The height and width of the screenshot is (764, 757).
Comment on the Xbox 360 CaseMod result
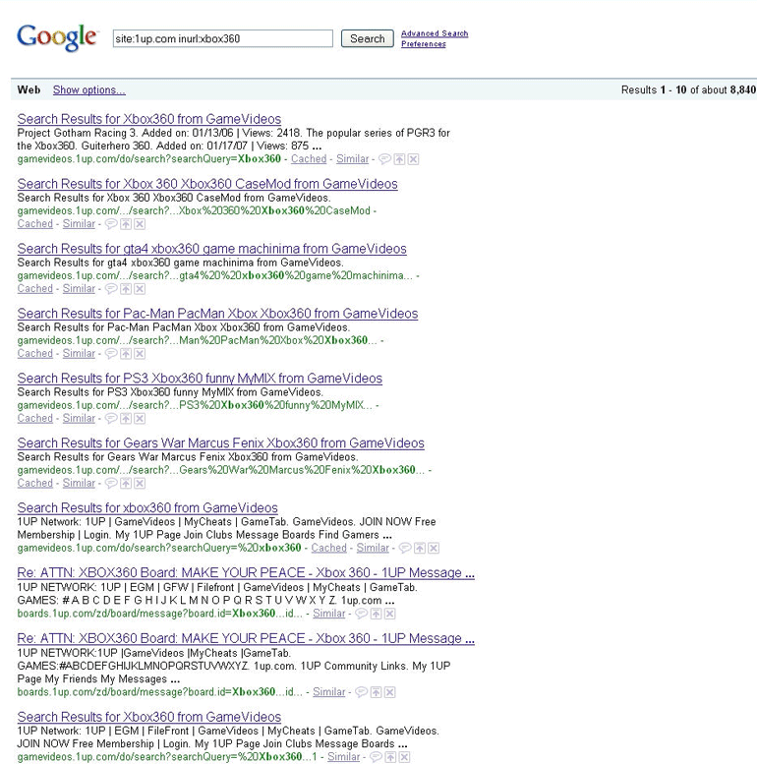tap(111, 223)
